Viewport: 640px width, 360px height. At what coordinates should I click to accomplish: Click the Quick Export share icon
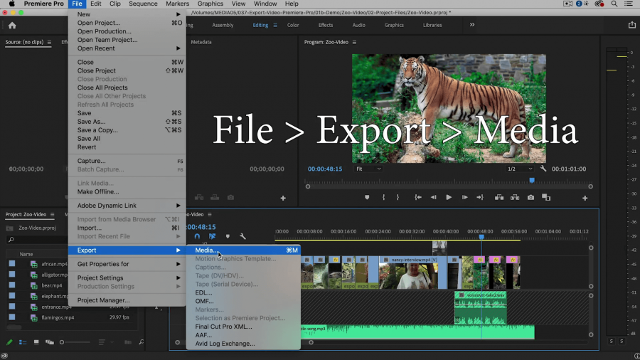(632, 25)
